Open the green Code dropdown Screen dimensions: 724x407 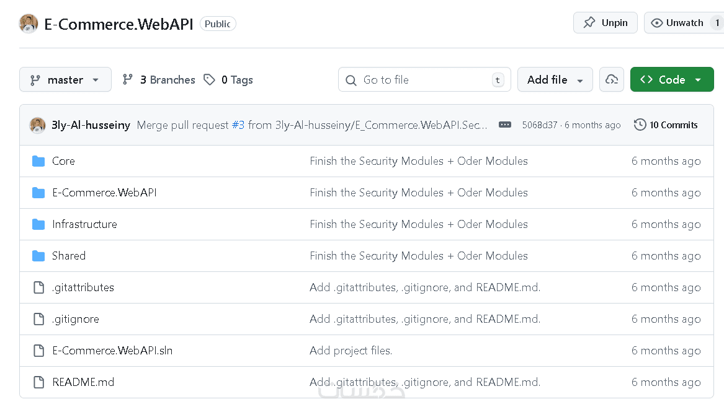coord(671,80)
